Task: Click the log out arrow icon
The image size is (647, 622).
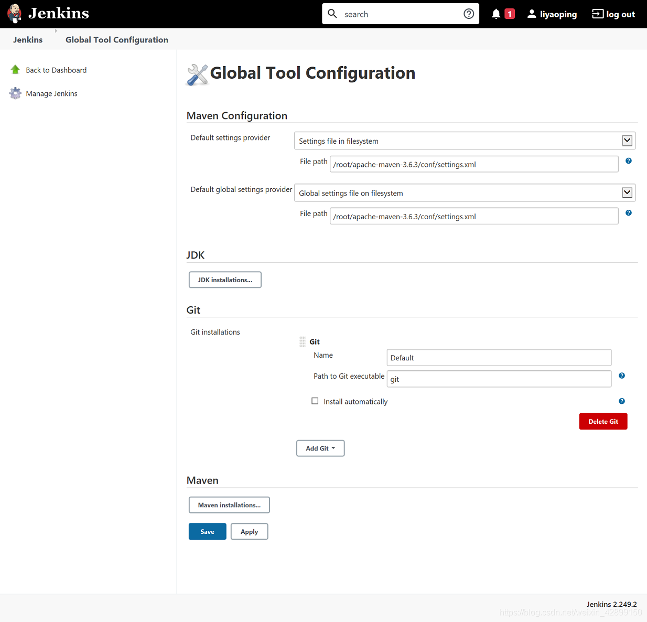Action: click(x=598, y=14)
